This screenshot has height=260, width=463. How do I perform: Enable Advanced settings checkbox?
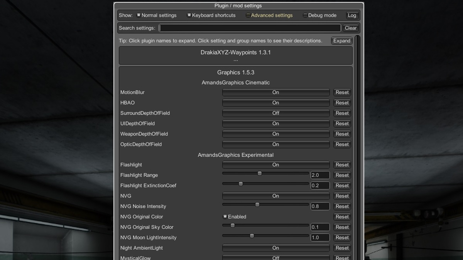(x=248, y=15)
